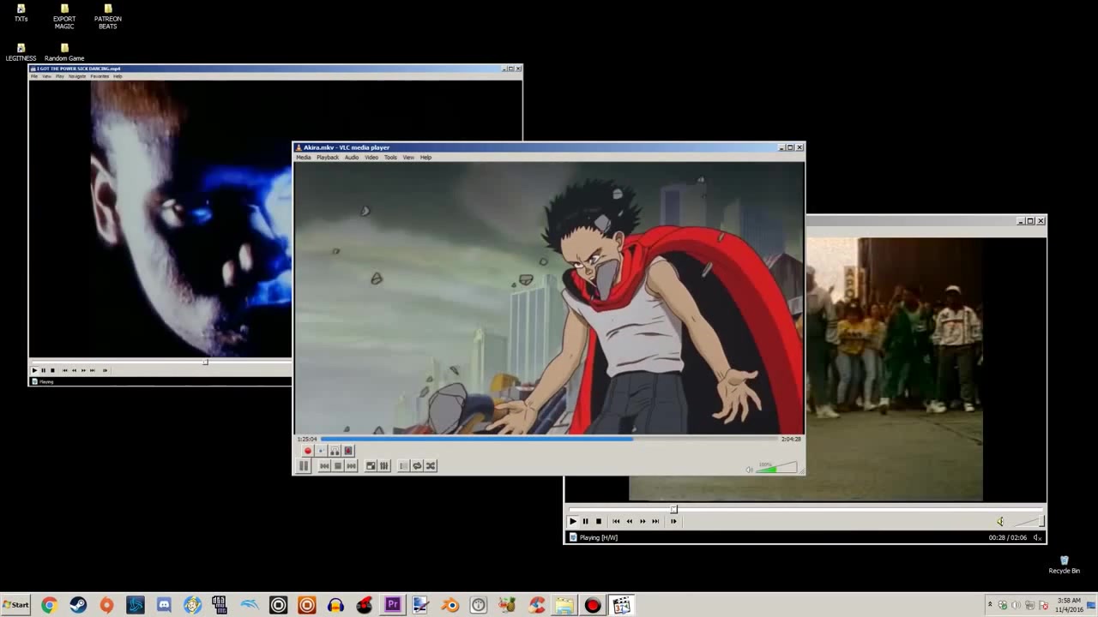Stop playback in VLC player
Viewport: 1098px width, 617px height.
pyautogui.click(x=338, y=466)
